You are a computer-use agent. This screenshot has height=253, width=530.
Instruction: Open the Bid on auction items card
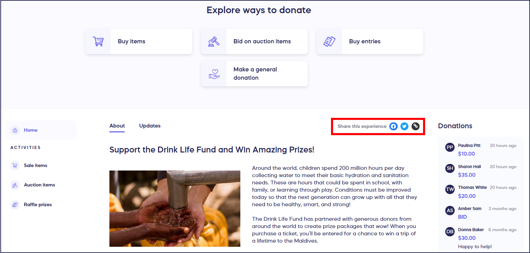click(254, 42)
